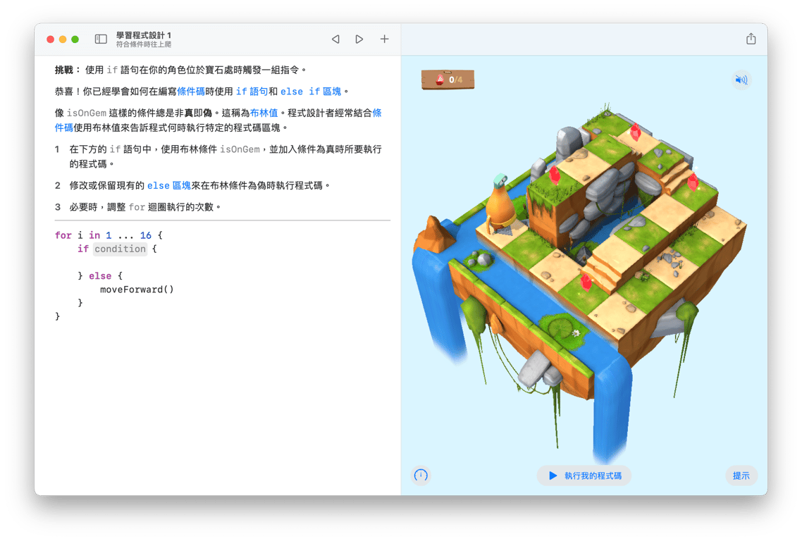Go to the previous page arrow
The image size is (802, 541).
335,39
